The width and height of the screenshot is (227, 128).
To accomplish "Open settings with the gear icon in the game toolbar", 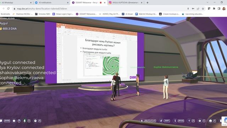I will pos(200,121).
